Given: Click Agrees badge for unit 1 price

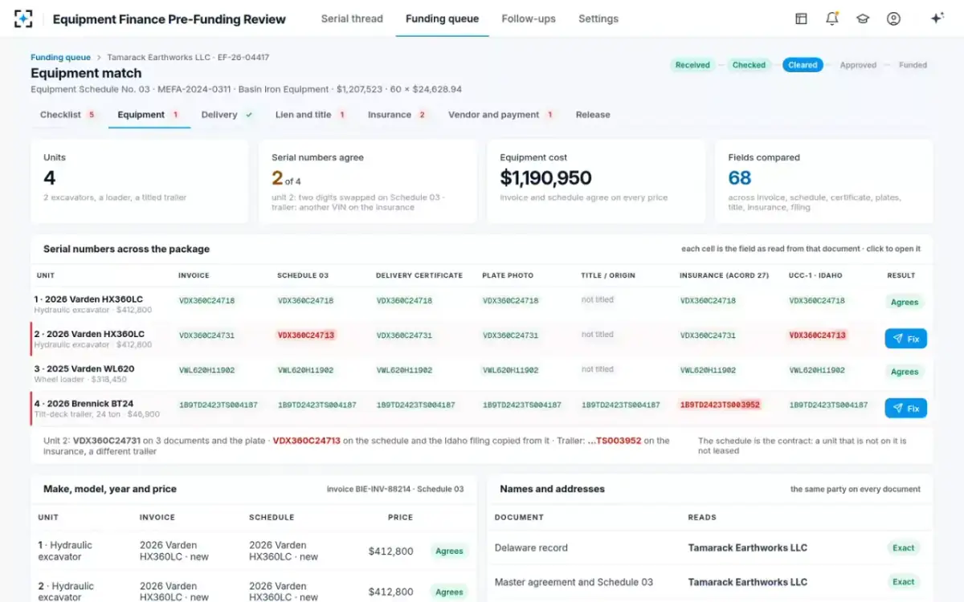Looking at the screenshot, I should pos(449,551).
